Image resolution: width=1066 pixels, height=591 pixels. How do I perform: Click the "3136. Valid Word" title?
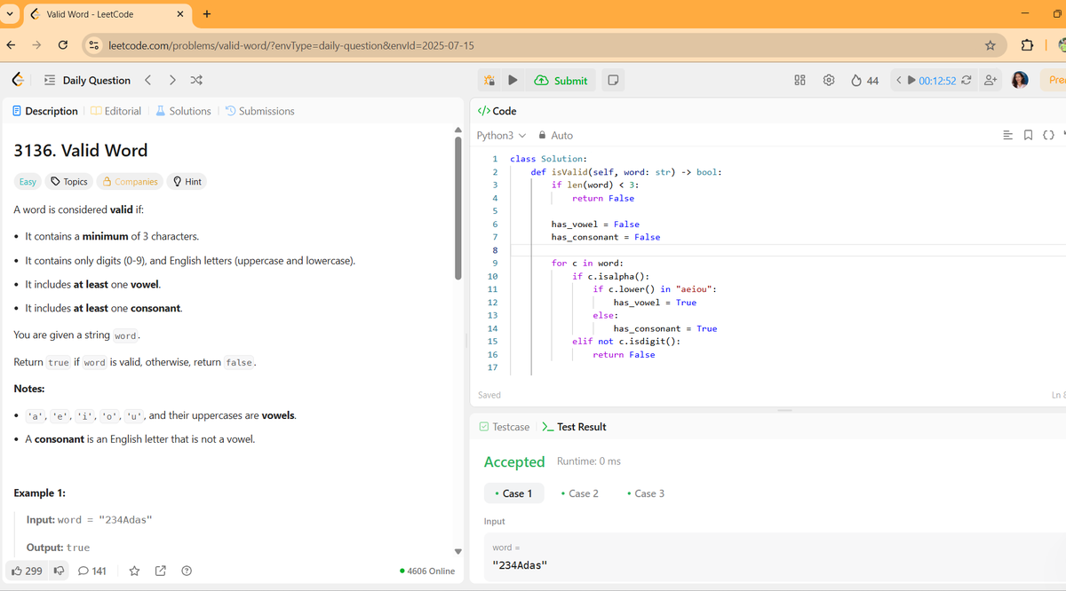[x=81, y=150]
